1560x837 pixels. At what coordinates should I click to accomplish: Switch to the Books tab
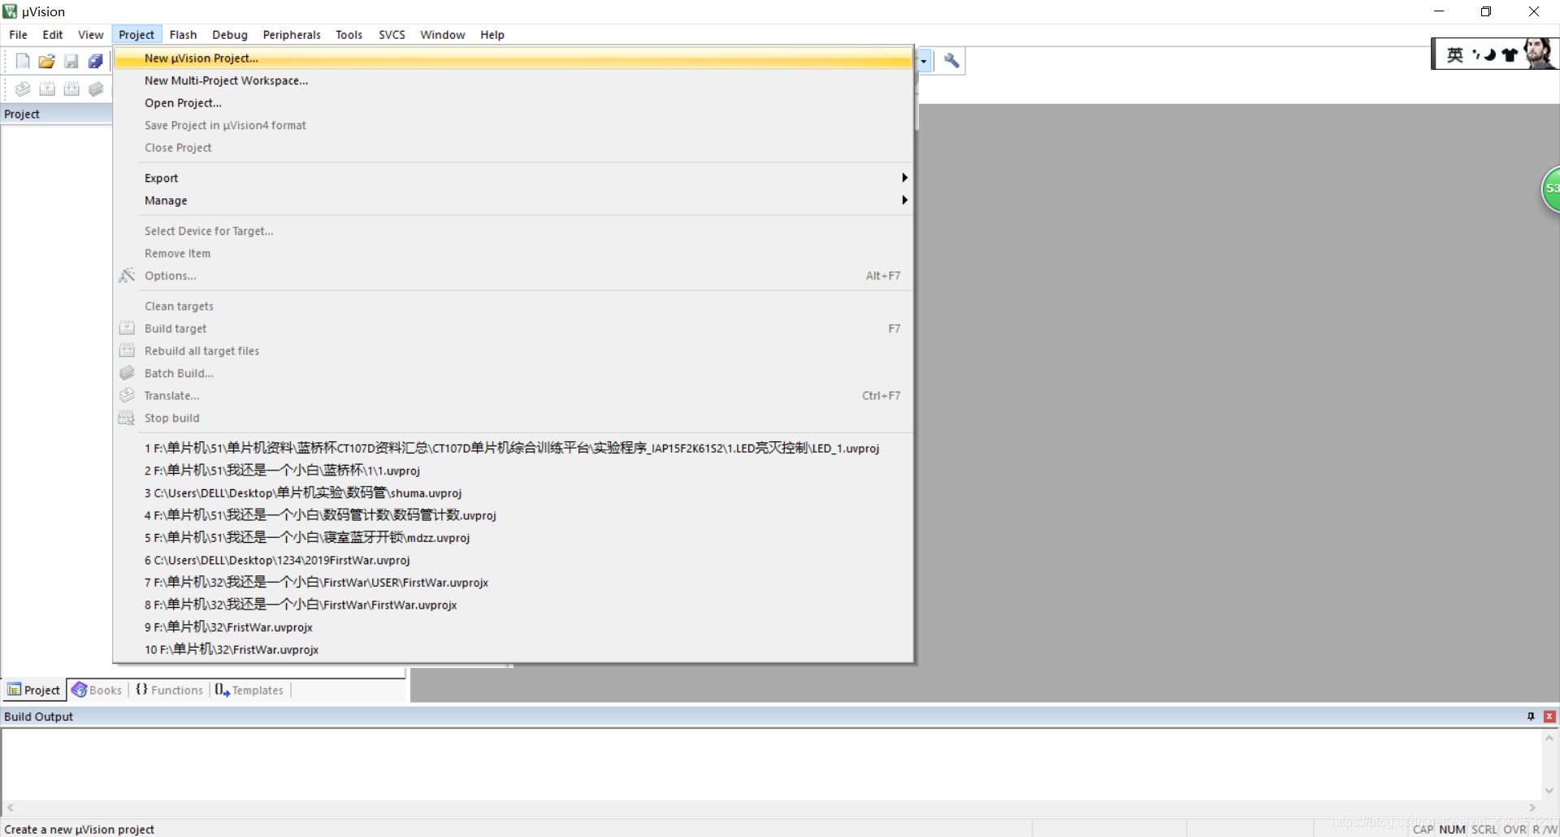point(97,690)
